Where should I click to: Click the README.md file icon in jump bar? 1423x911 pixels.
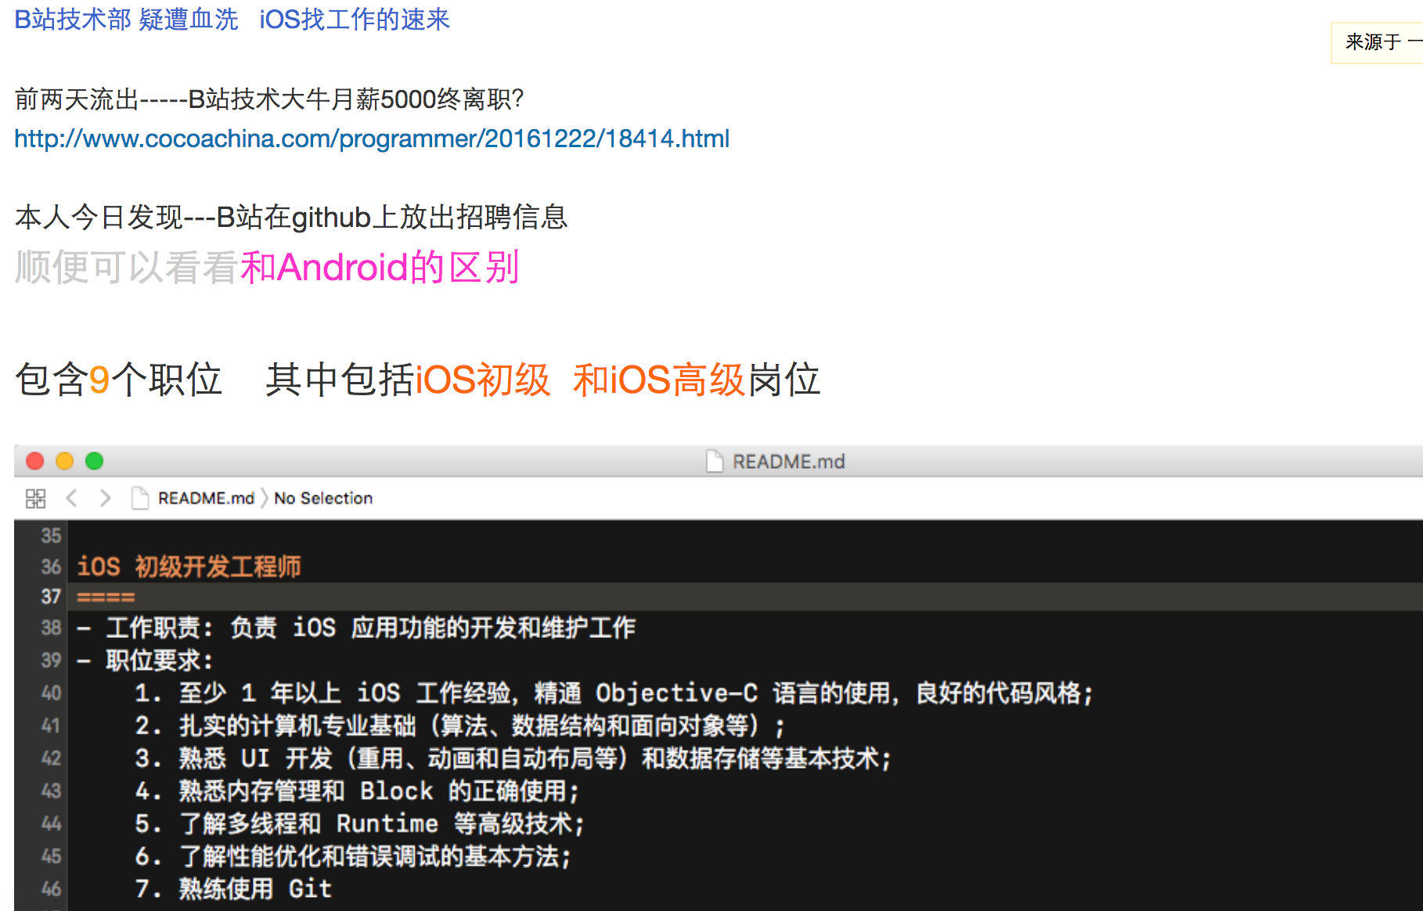point(140,499)
